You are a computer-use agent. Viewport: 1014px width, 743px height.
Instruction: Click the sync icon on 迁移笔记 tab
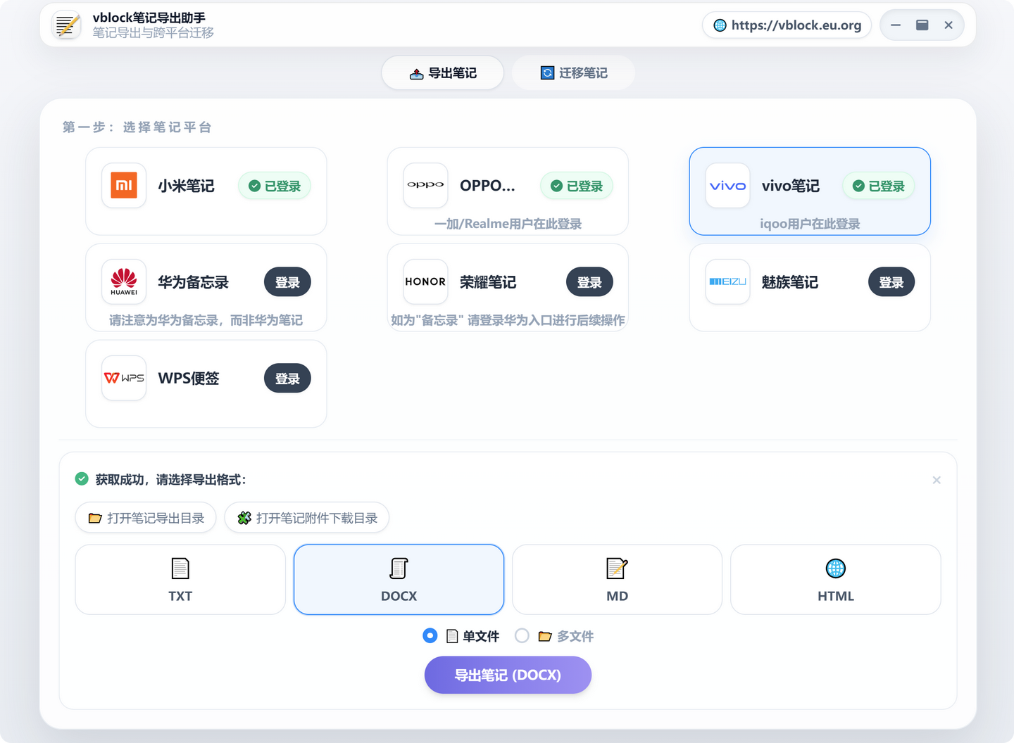[x=547, y=73]
